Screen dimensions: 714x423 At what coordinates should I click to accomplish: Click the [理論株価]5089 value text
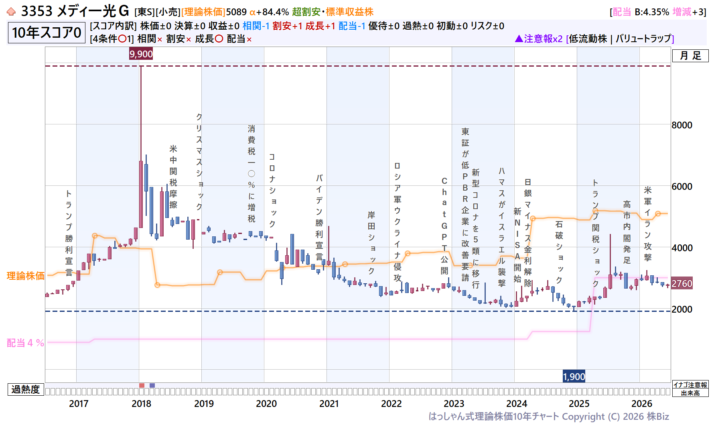pyautogui.click(x=214, y=12)
